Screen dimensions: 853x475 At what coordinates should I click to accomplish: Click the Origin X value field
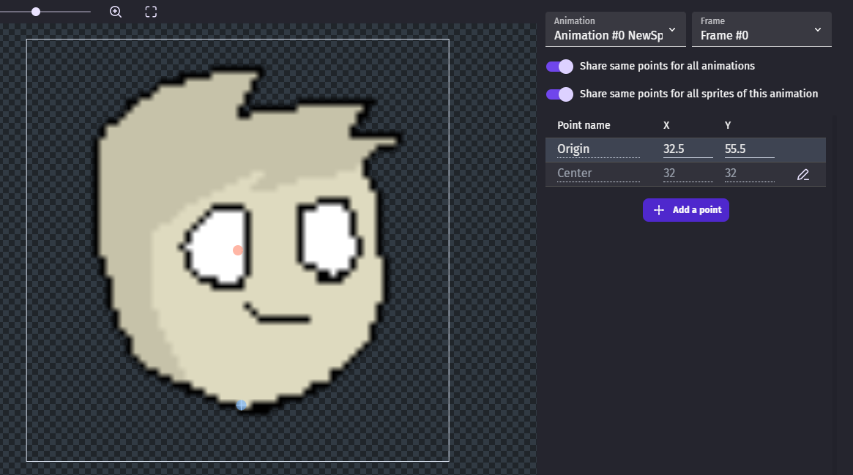688,149
